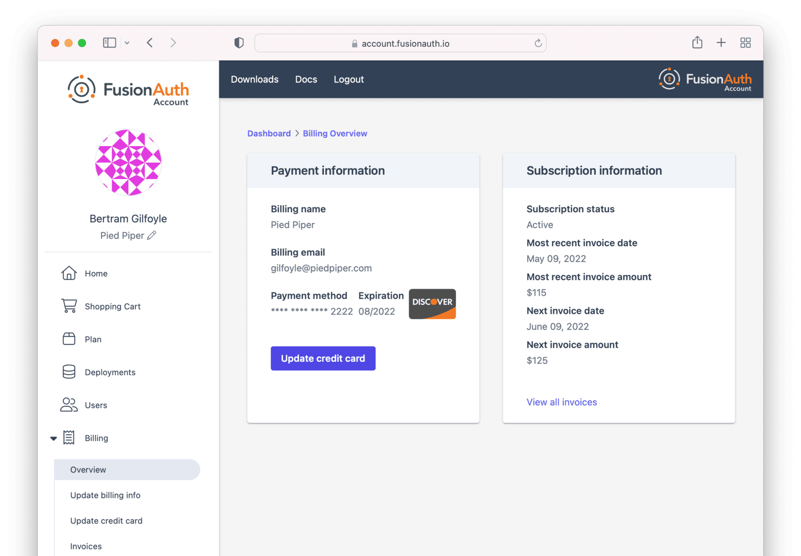Viewport: 801px width, 556px height.
Task: Open the privacy shield icon
Action: (x=239, y=43)
